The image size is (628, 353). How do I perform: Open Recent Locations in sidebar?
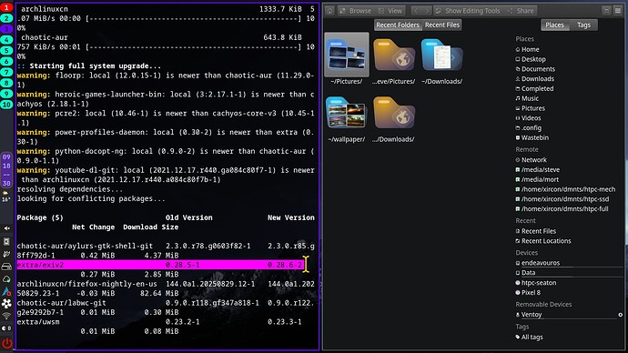543,241
